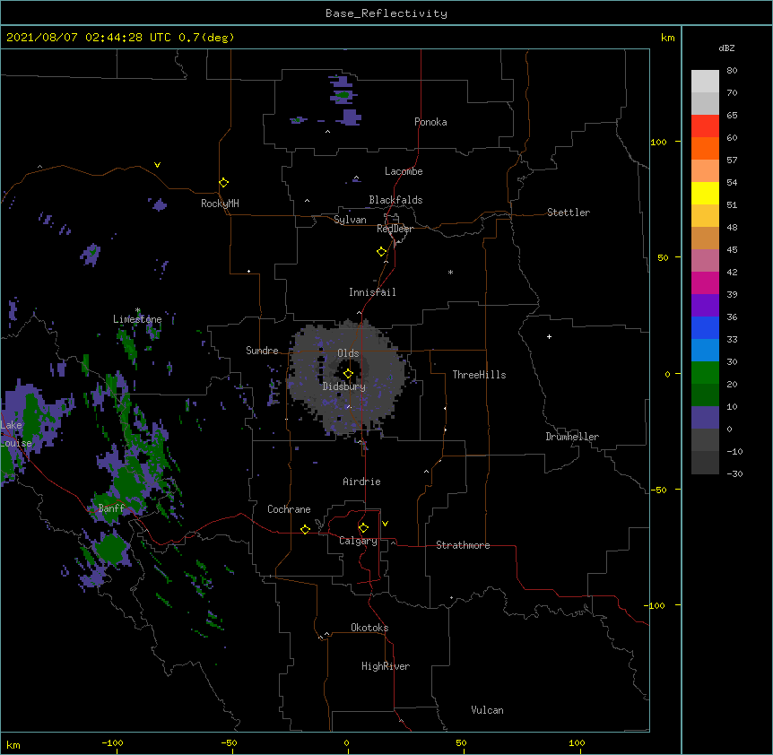Click the purple 10 dBZ legend swatch
The height and width of the screenshot is (755, 773).
pyautogui.click(x=705, y=418)
